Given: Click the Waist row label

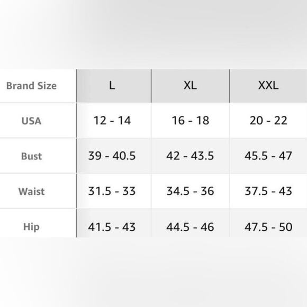Looking at the screenshot, I should point(32,192).
